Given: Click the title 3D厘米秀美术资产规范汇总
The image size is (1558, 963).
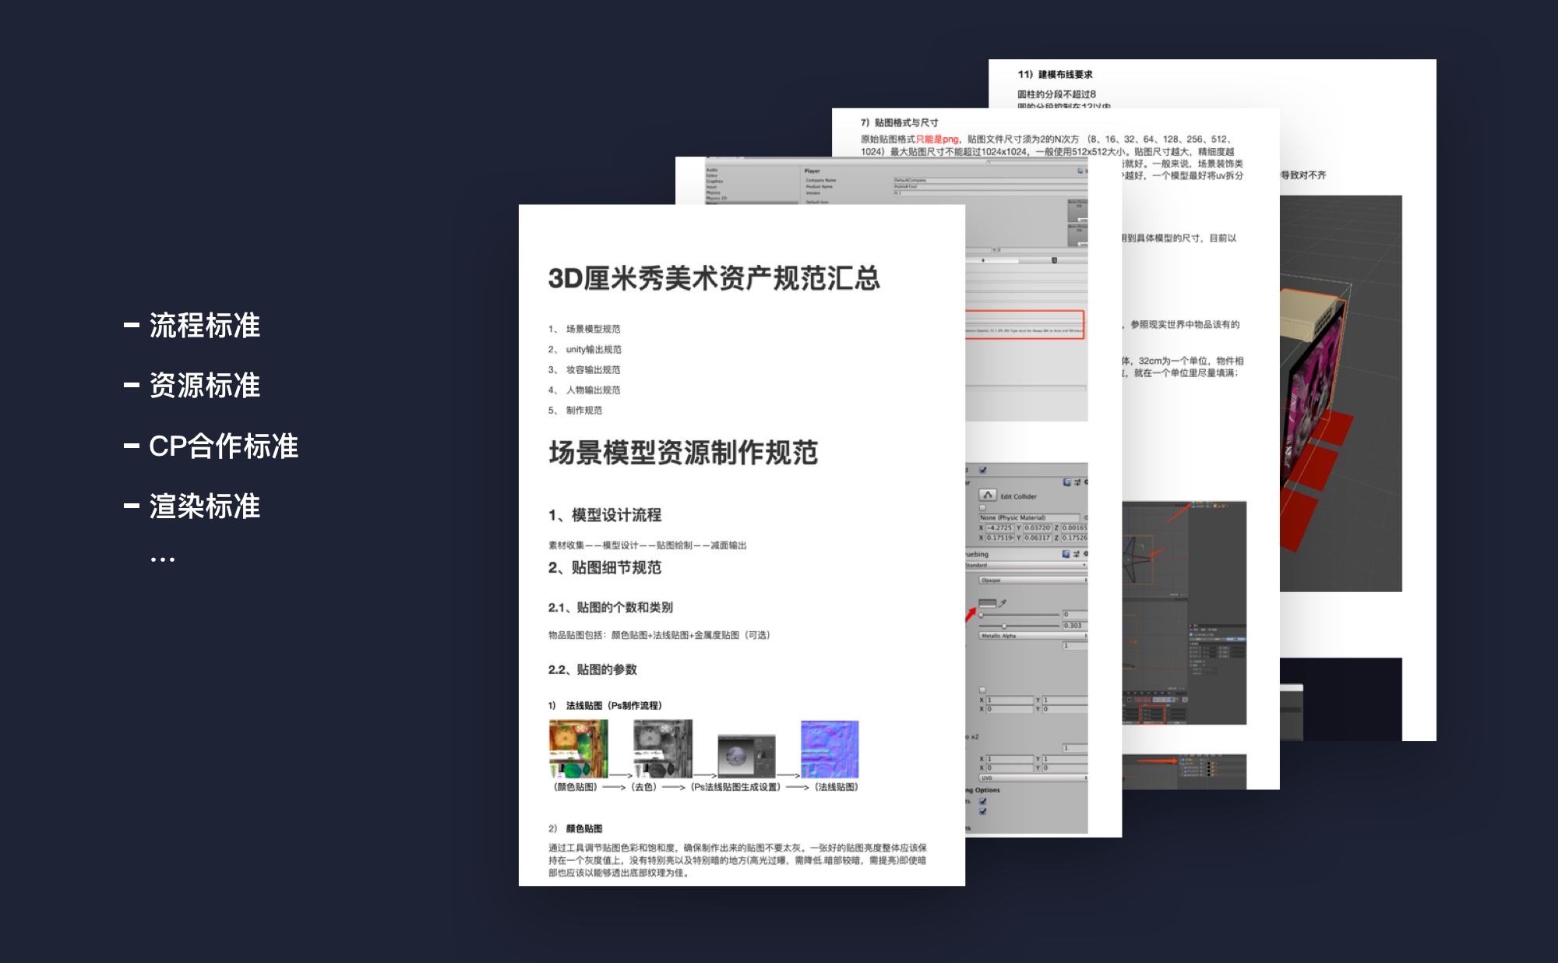Looking at the screenshot, I should [714, 278].
